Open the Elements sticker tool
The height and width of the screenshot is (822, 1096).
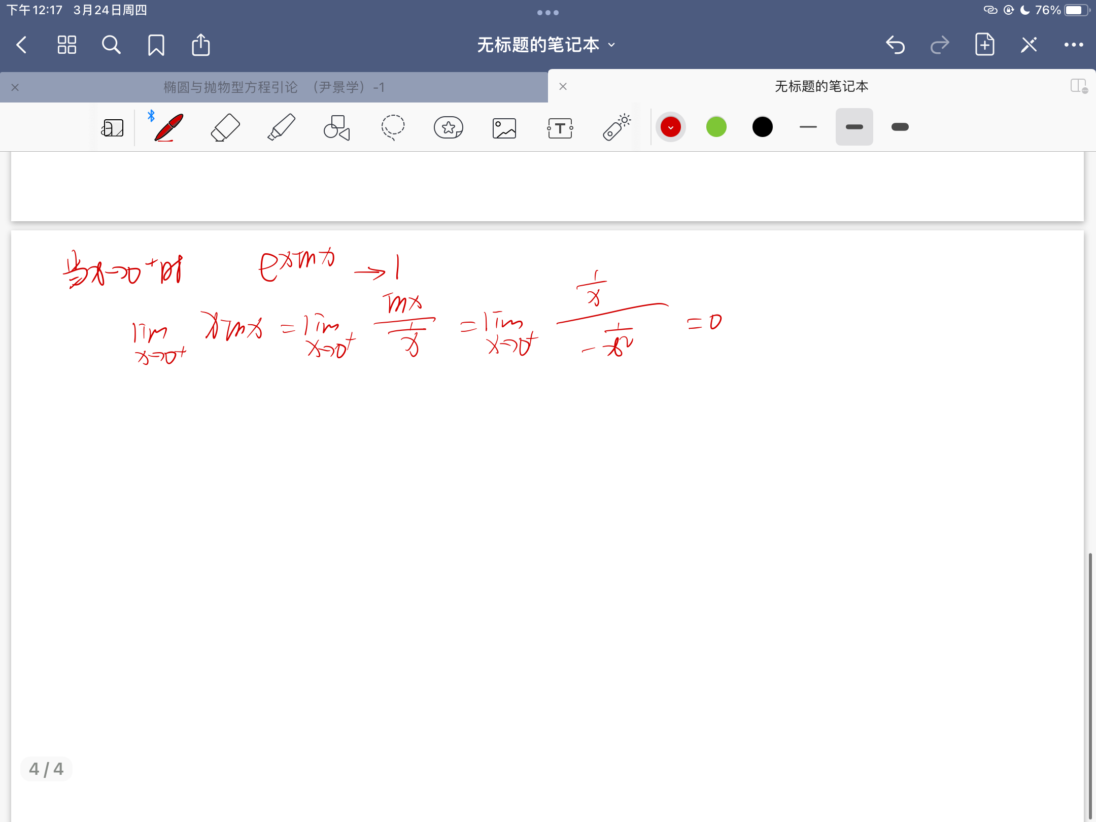click(449, 127)
